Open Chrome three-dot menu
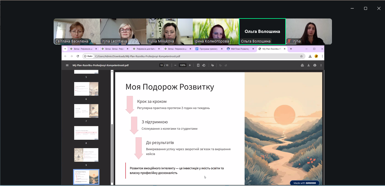 pyautogui.click(x=322, y=56)
